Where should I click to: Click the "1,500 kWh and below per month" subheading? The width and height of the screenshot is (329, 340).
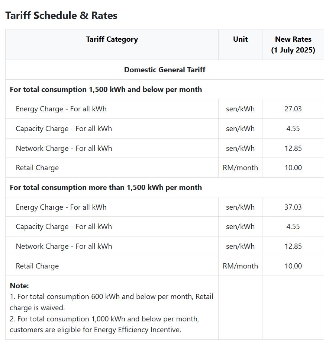[106, 89]
